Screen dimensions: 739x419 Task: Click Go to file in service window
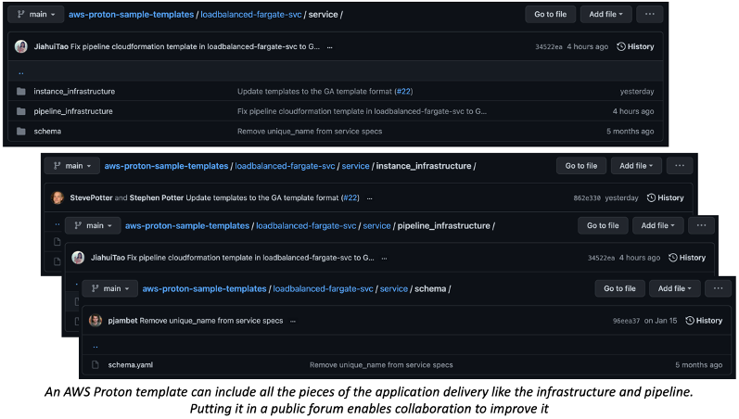551,15
